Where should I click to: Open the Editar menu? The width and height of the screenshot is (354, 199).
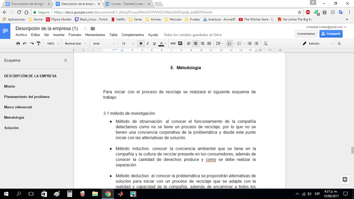click(x=35, y=35)
